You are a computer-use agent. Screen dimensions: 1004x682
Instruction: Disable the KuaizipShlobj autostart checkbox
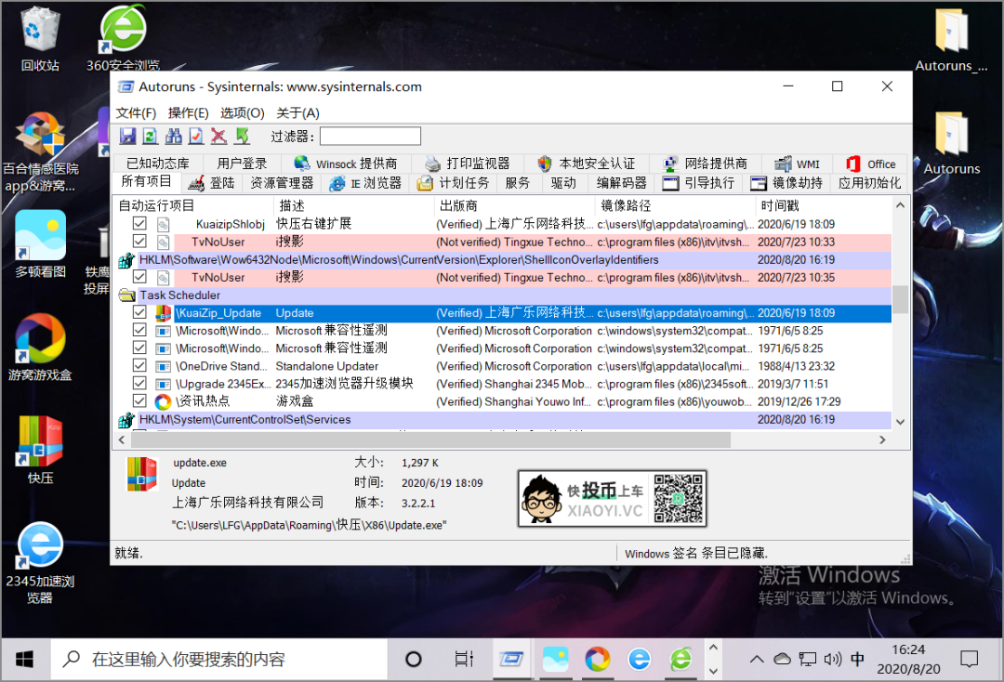(139, 224)
